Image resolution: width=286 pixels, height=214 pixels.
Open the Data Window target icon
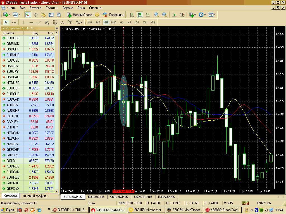click(35, 15)
